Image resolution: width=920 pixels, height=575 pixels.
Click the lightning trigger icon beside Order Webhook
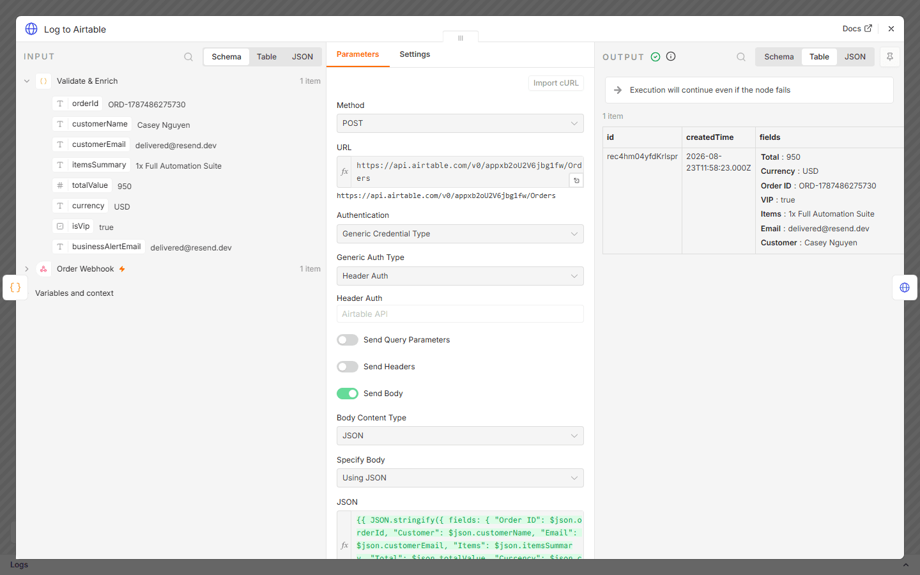[122, 269]
